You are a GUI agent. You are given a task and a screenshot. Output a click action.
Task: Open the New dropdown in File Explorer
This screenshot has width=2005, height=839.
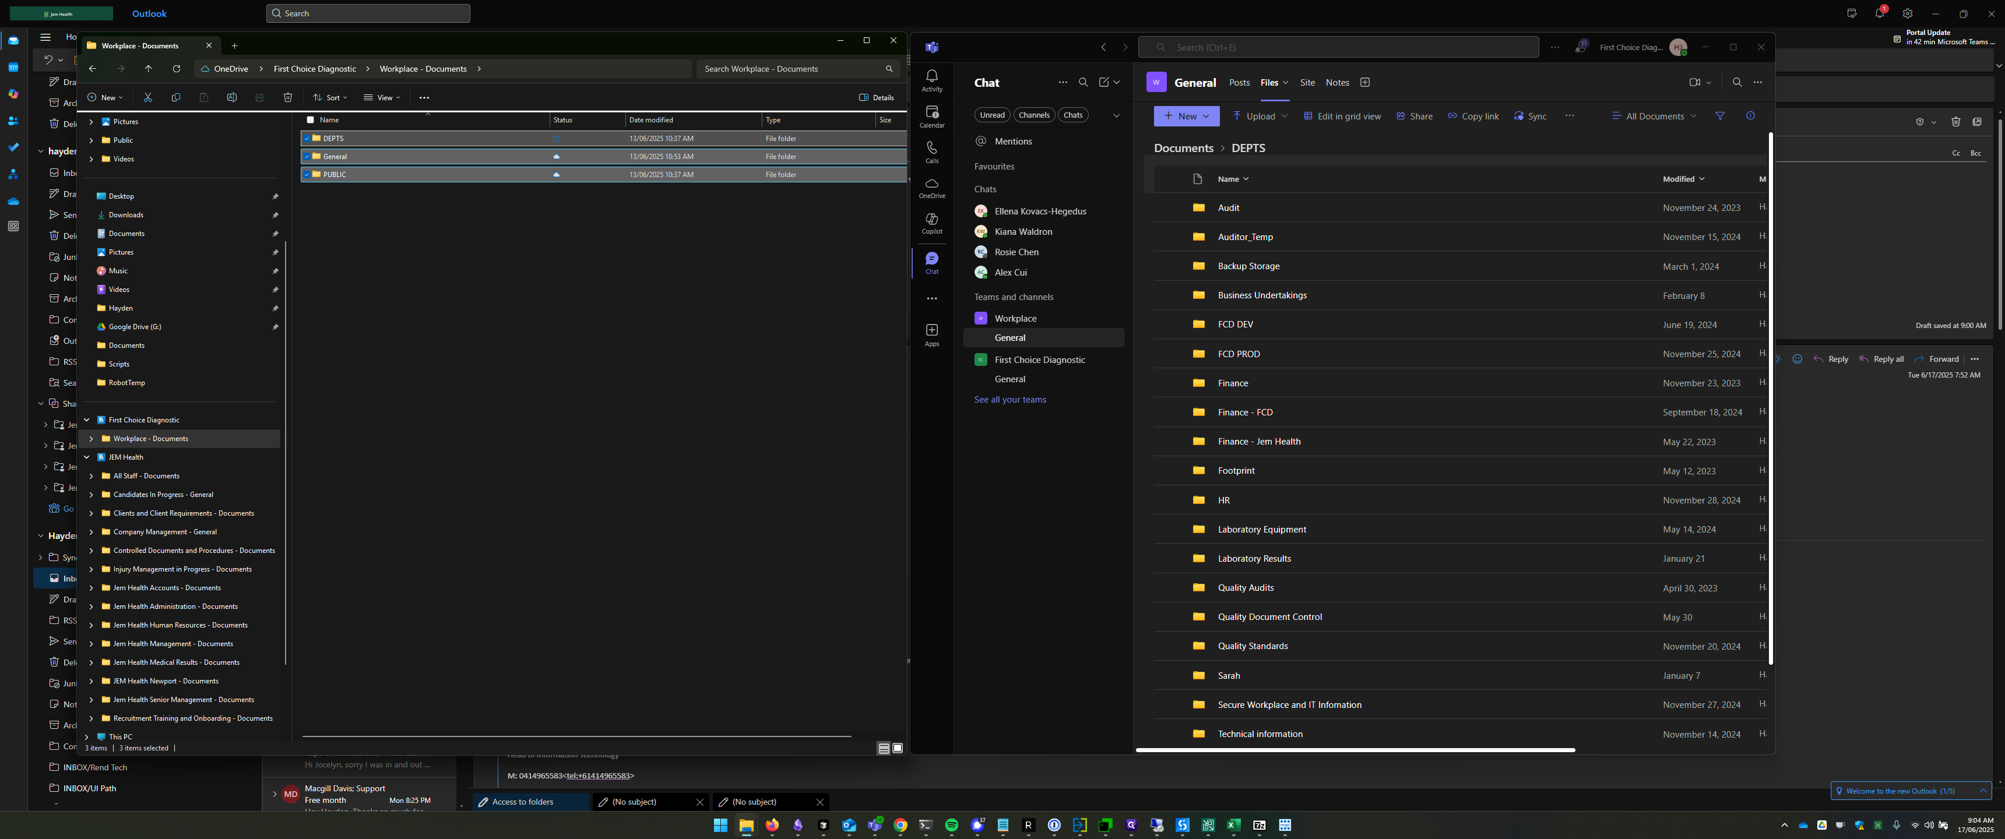point(104,97)
